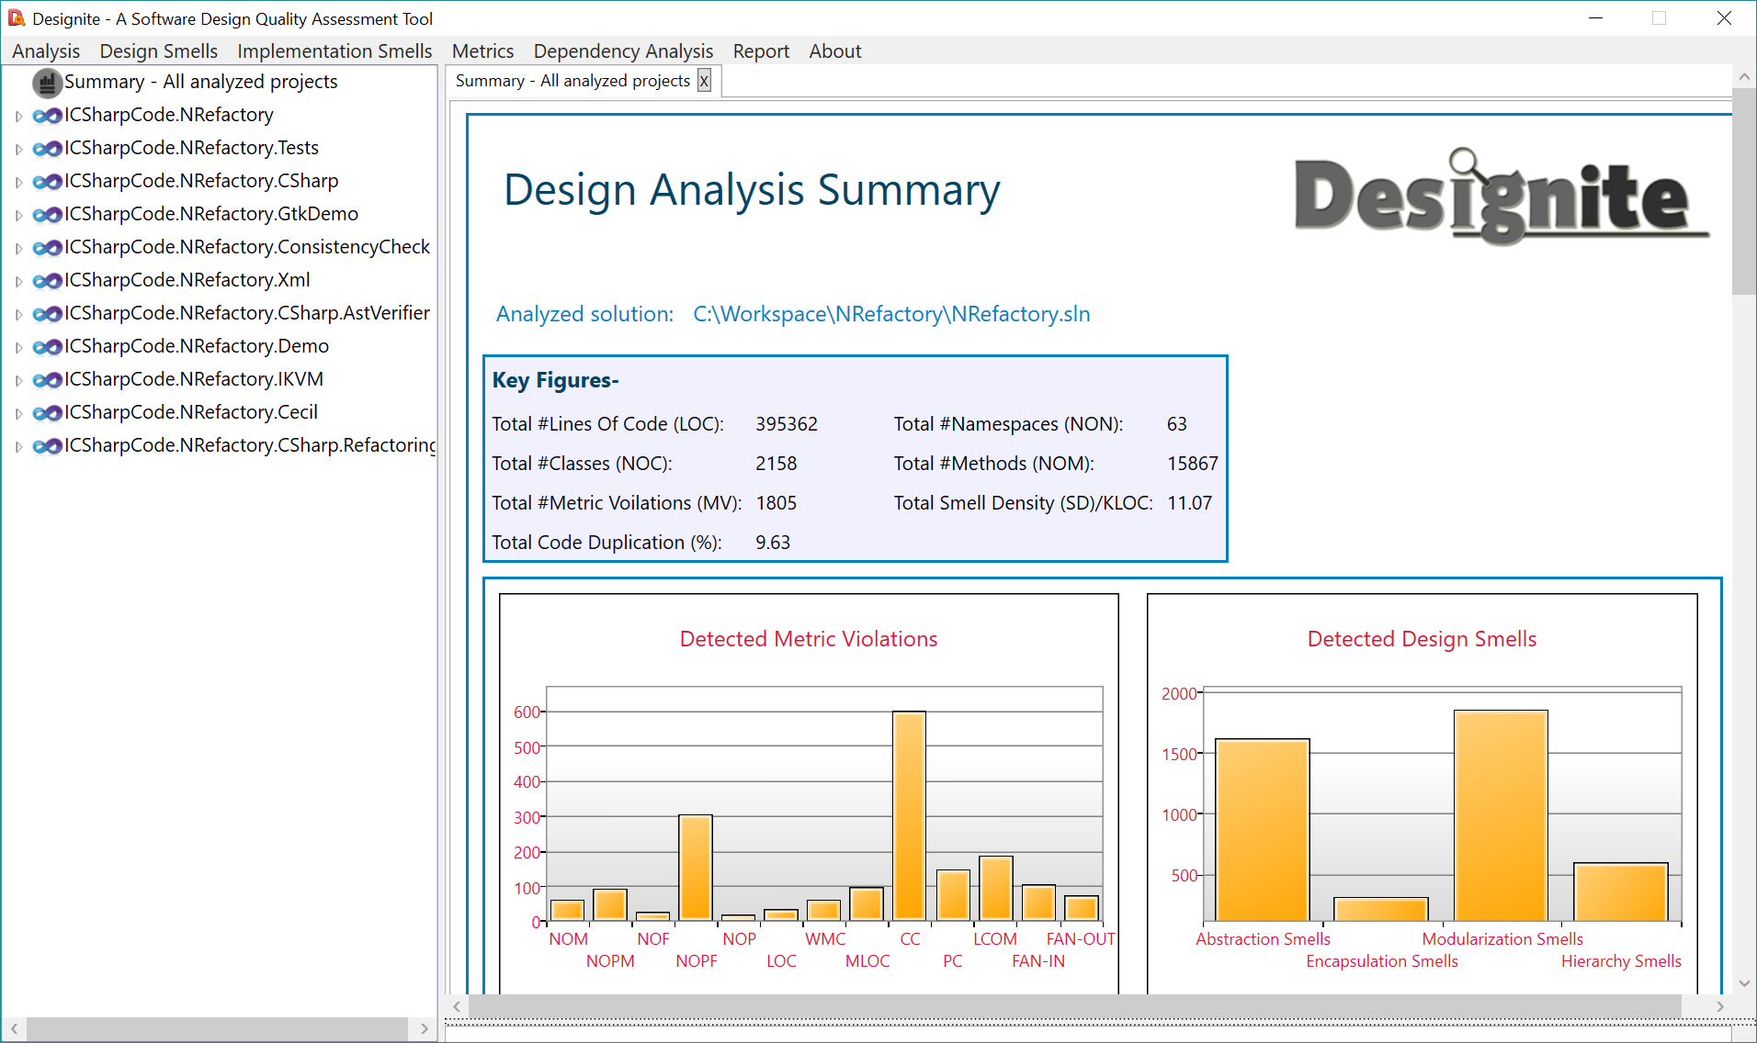Expand the ICSharpCode.NRefactory.Cecil node

coord(18,414)
